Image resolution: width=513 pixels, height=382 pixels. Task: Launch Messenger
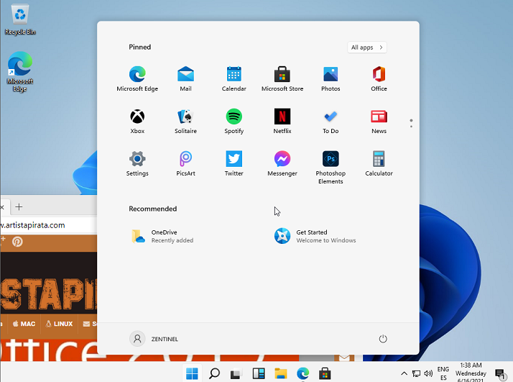click(x=282, y=163)
